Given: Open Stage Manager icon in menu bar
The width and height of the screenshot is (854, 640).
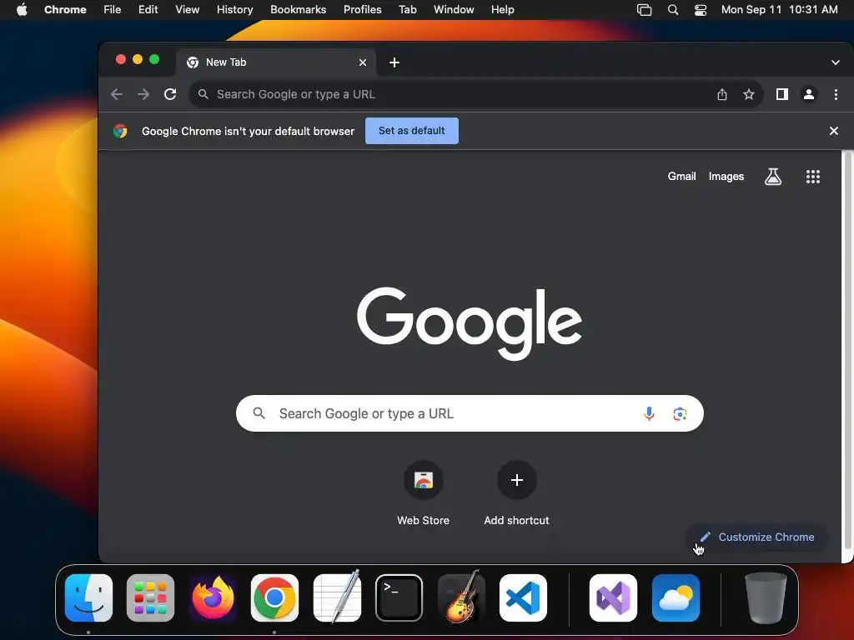Looking at the screenshot, I should point(644,9).
